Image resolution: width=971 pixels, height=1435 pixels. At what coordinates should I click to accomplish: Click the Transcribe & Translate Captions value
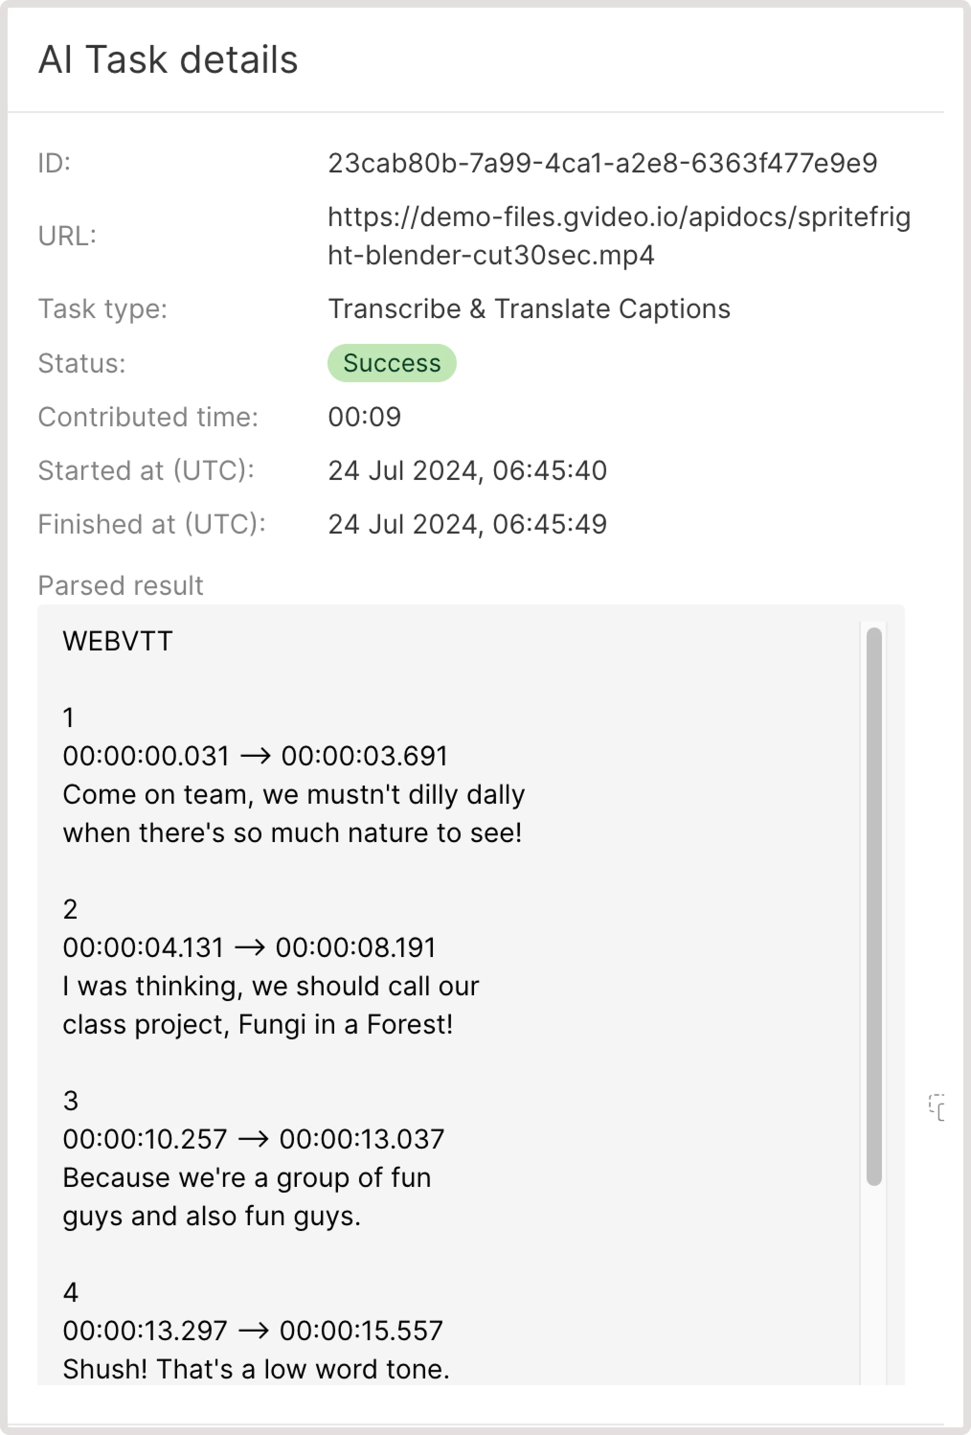click(529, 308)
